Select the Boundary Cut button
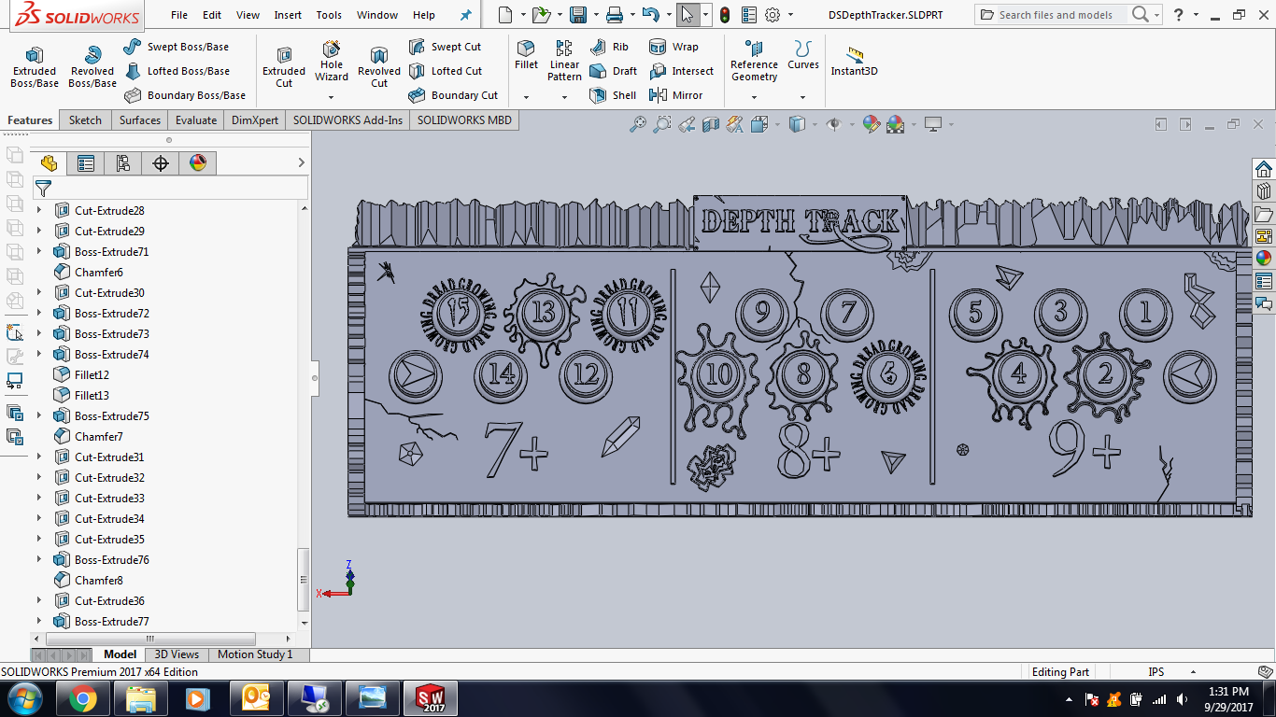The image size is (1276, 717). click(x=453, y=95)
